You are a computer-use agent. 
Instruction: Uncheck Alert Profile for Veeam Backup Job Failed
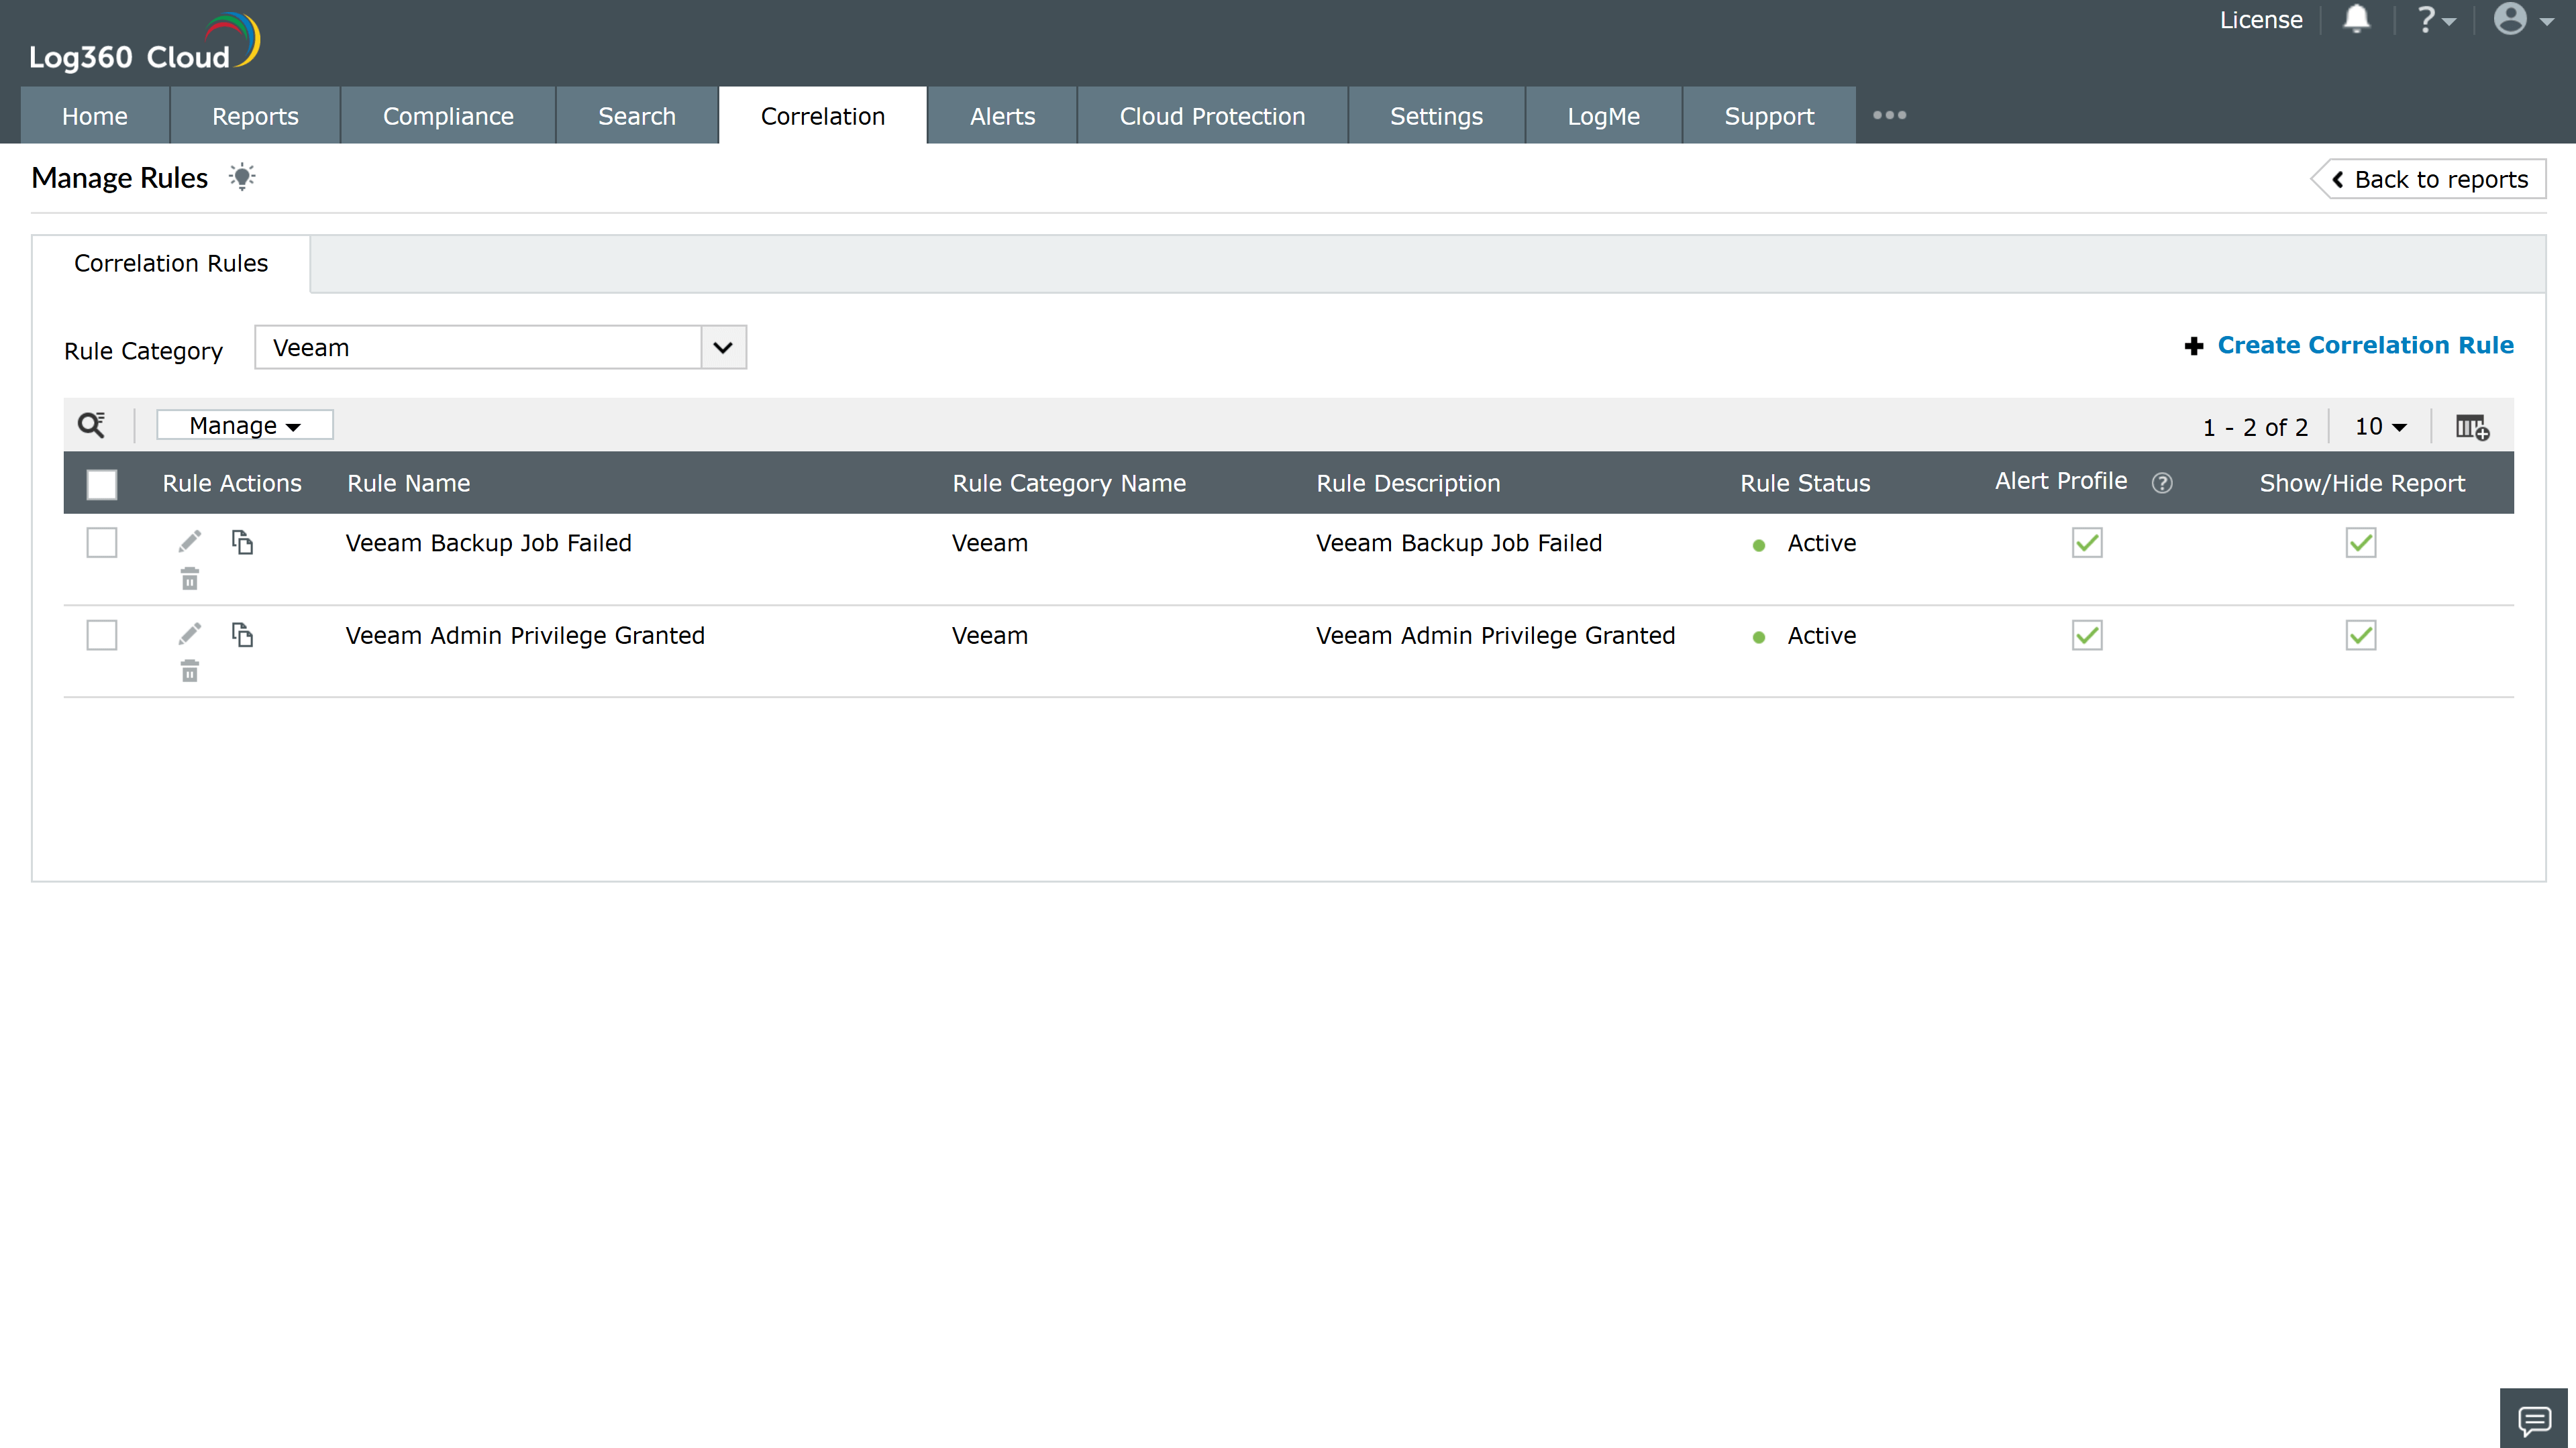2087,542
